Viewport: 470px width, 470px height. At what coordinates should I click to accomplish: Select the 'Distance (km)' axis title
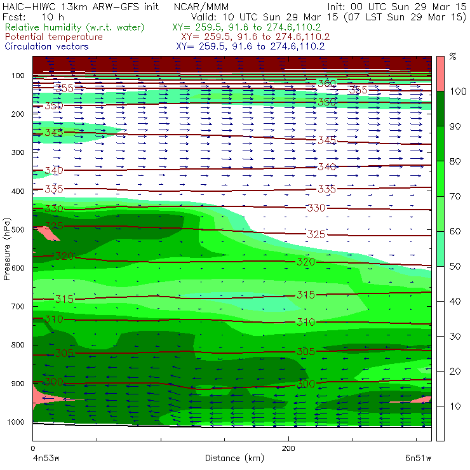tap(234, 458)
